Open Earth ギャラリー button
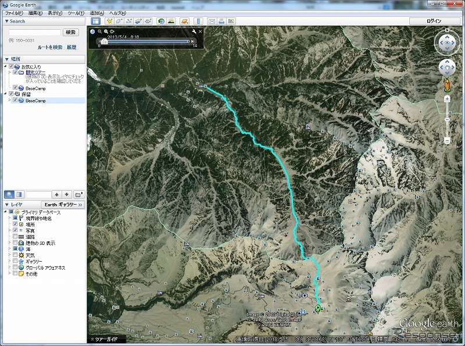The width and height of the screenshot is (465, 346). coord(63,205)
